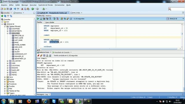The image size is (185, 104).
Task: Expand the Con connection node
Action: click(2, 22)
